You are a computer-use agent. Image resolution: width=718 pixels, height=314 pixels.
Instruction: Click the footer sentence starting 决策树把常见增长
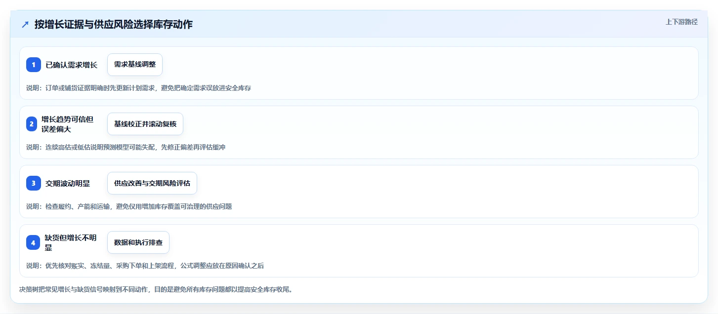point(156,289)
